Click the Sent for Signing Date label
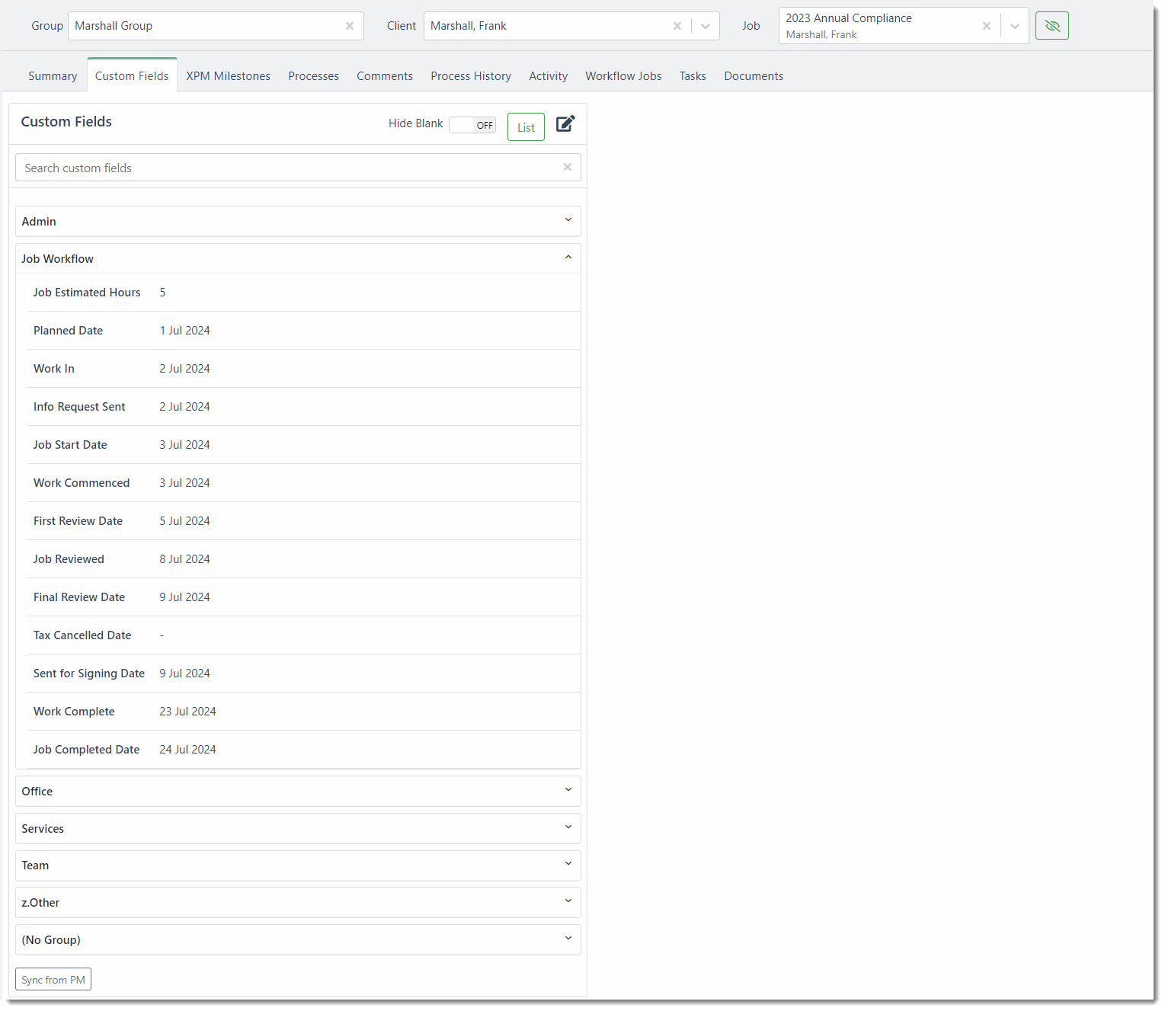Viewport: 1165px width, 1011px height. (89, 673)
